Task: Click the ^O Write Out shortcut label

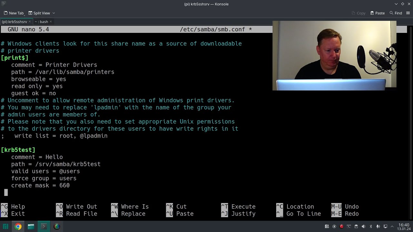Action: pyautogui.click(x=76, y=207)
